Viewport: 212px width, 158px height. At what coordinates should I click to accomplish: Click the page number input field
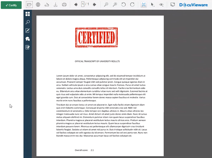coord(83,4)
